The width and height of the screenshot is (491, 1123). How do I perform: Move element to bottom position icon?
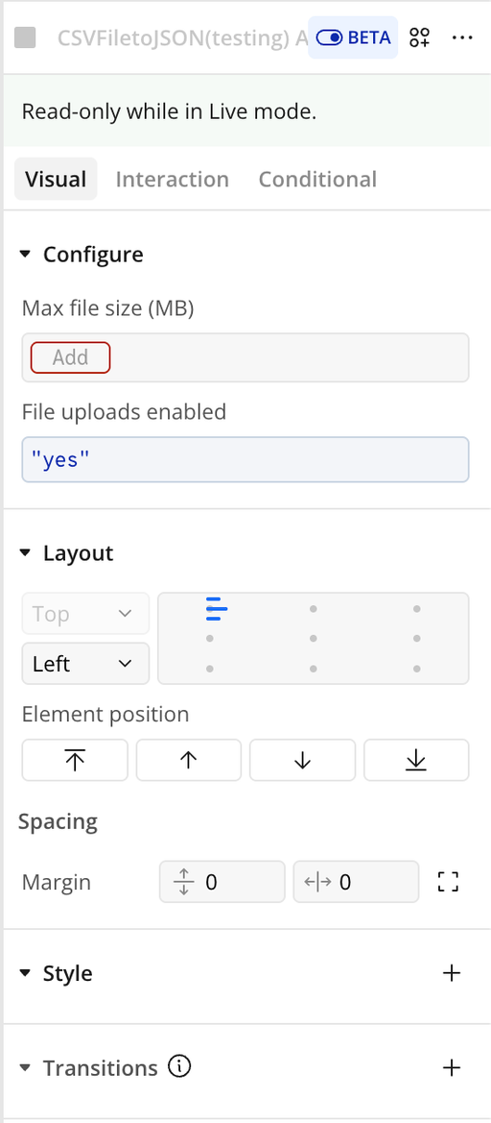pos(416,760)
